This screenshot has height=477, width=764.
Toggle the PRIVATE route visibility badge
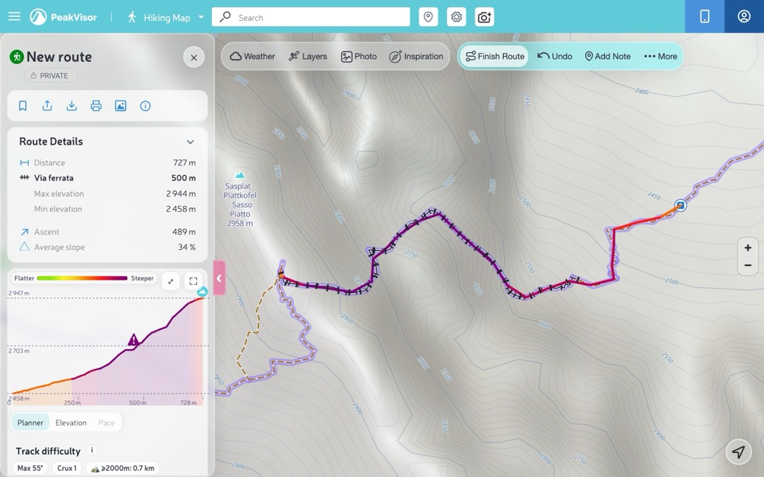[x=51, y=75]
